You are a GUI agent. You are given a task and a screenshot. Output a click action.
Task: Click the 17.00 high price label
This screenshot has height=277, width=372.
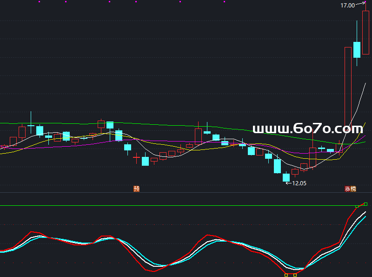point(347,6)
